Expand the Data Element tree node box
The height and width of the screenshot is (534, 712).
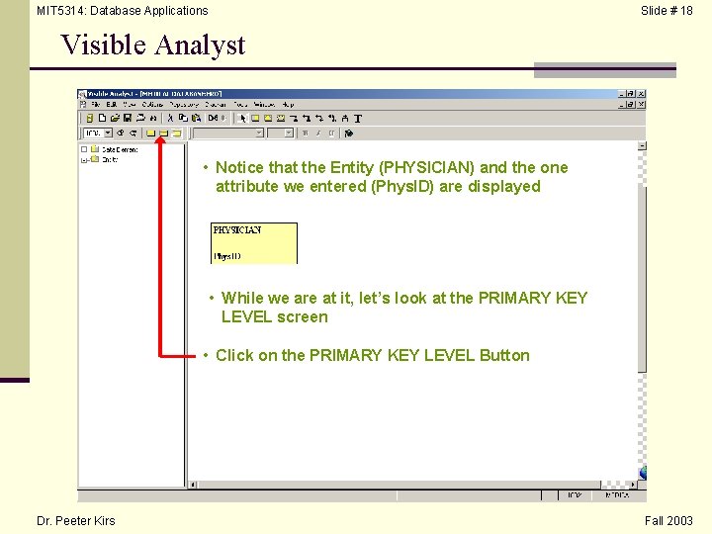[x=84, y=149]
